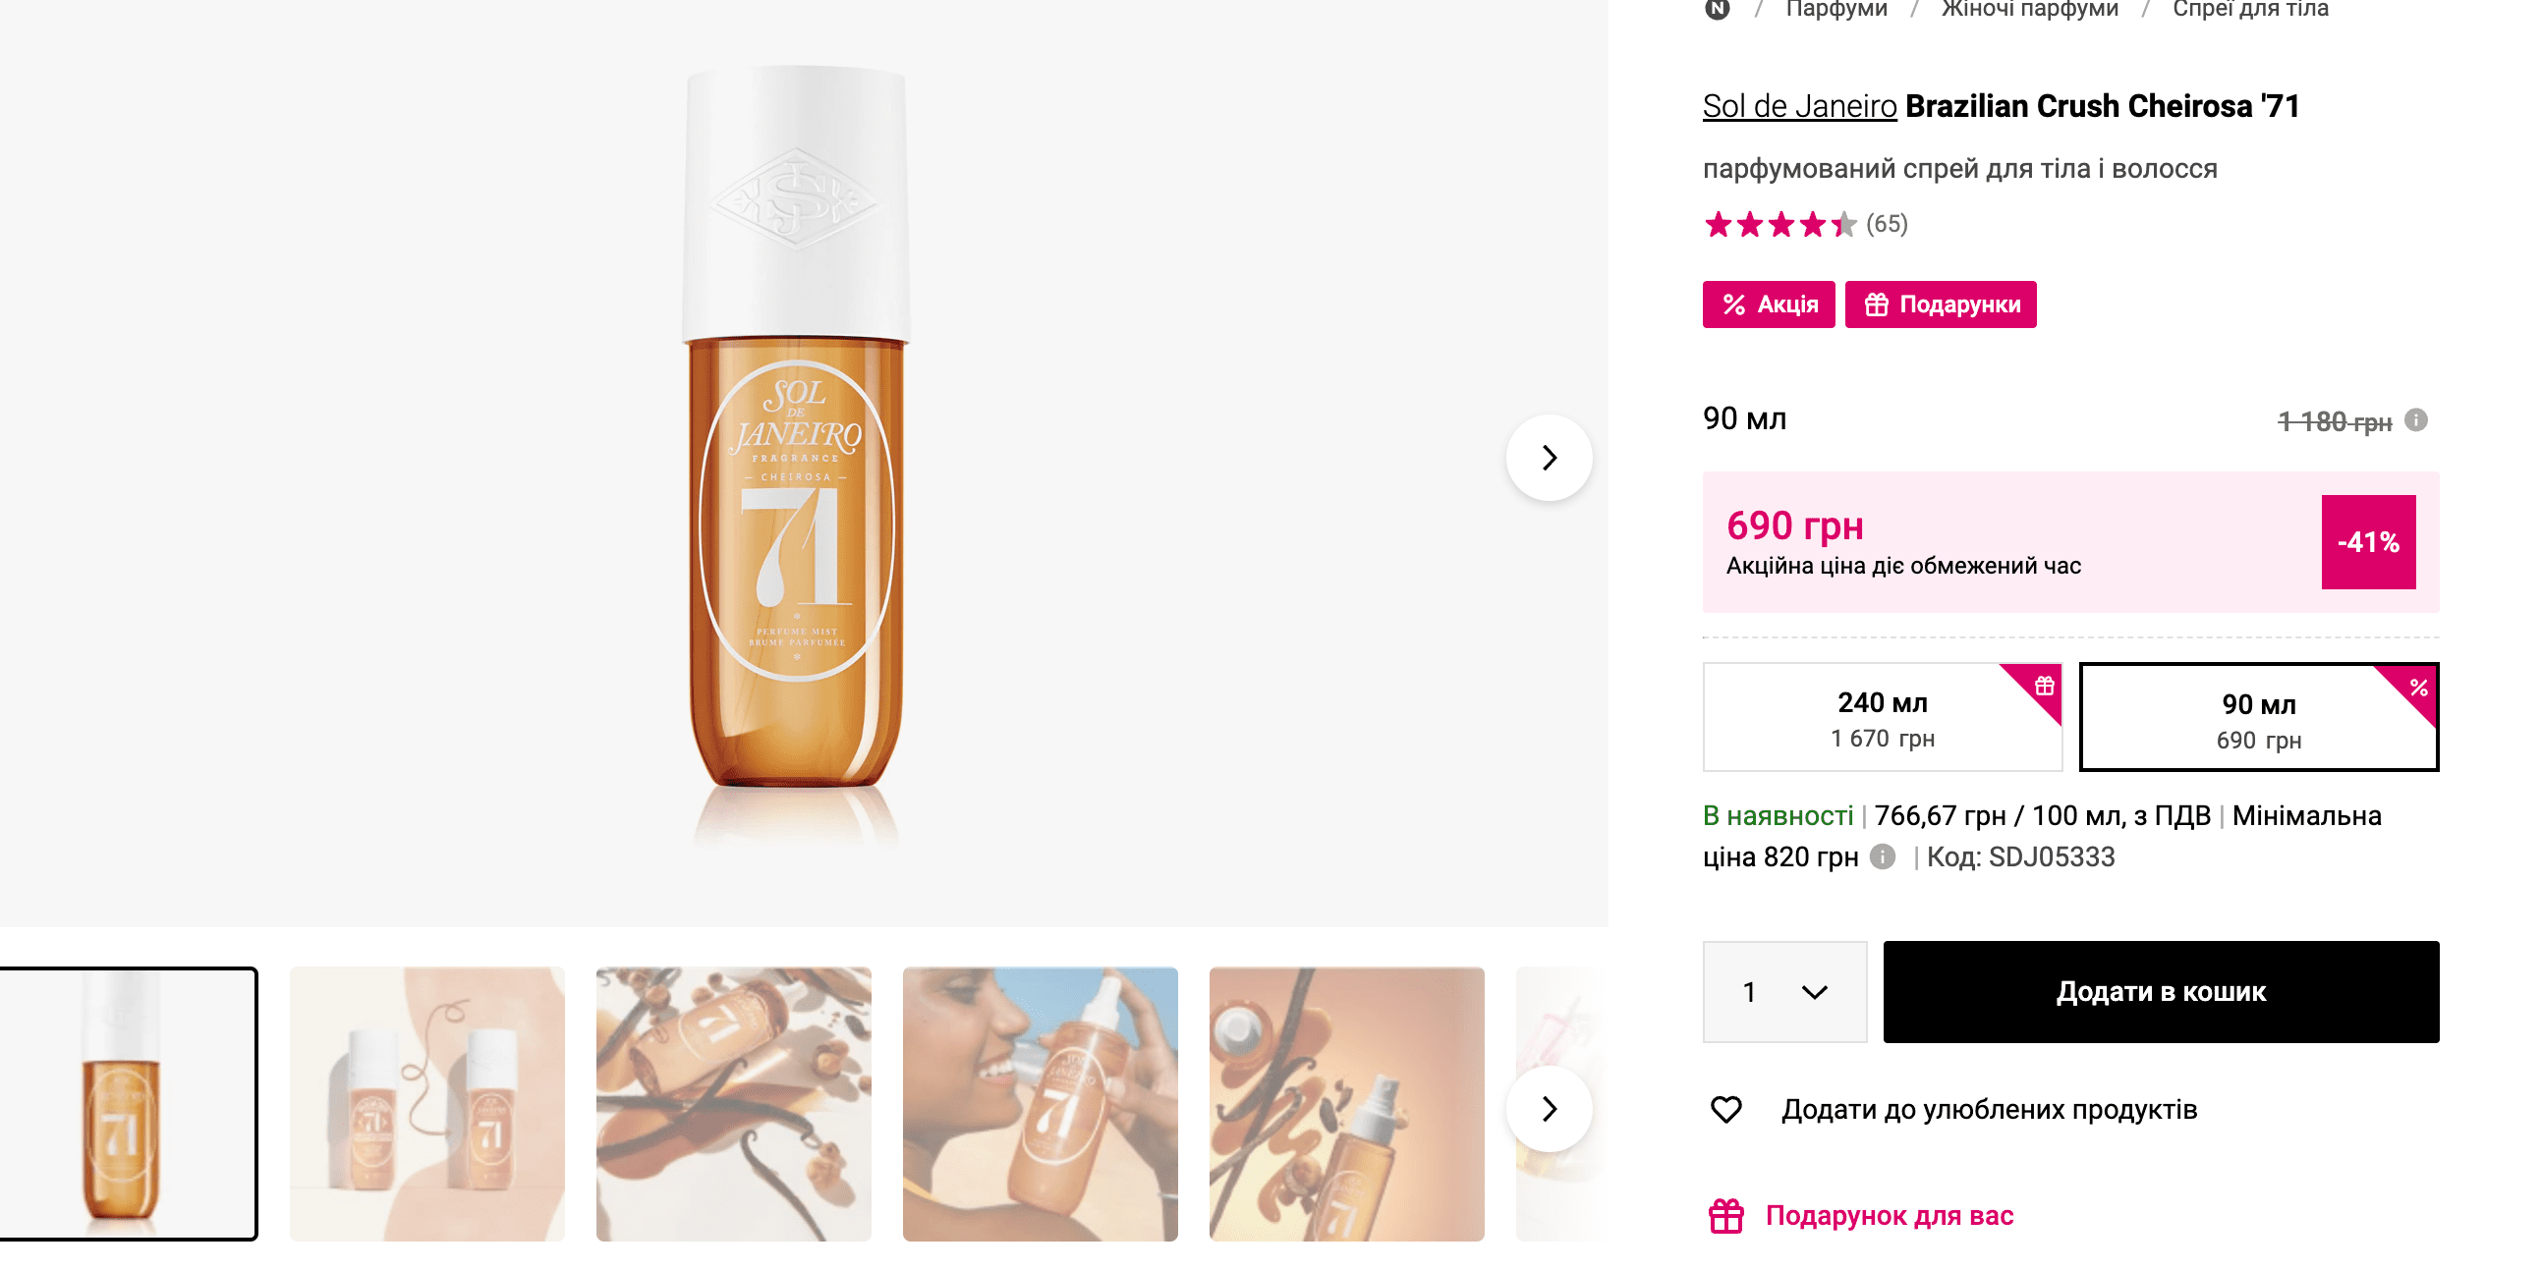Open the Парфуми breadcrumb
Screen dimensions: 2541x1271
click(1835, 10)
